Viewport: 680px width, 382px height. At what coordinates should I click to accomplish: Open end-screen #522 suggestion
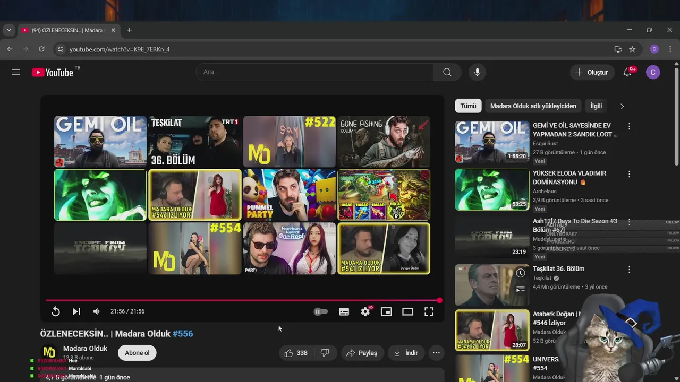(x=290, y=142)
